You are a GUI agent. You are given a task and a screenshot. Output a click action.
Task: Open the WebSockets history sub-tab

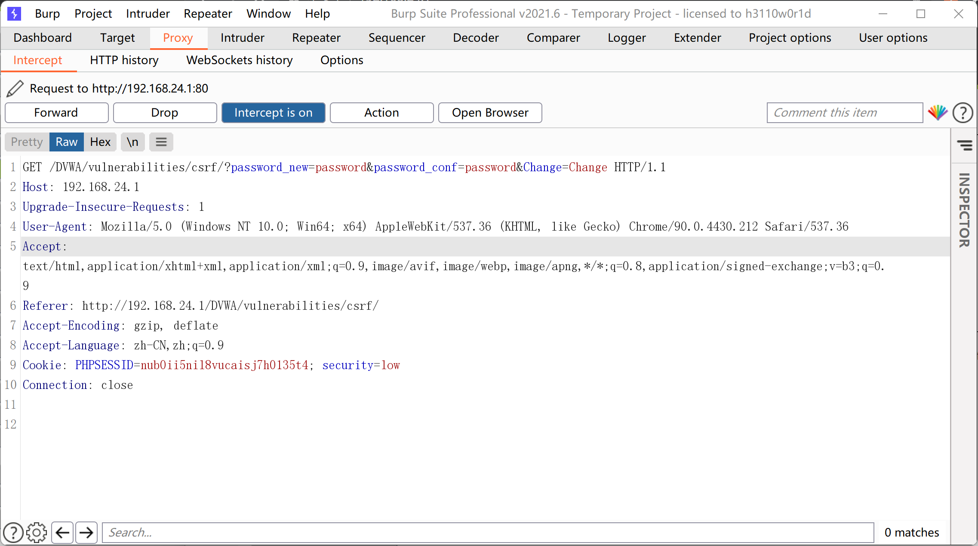tap(240, 60)
